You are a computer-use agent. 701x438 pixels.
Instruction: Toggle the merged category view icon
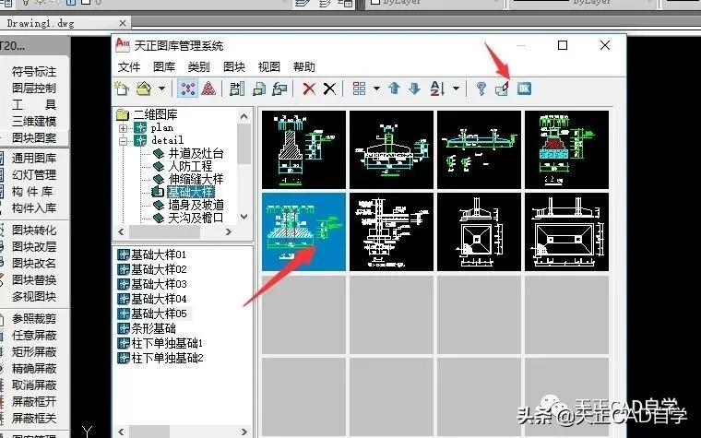click(x=188, y=89)
